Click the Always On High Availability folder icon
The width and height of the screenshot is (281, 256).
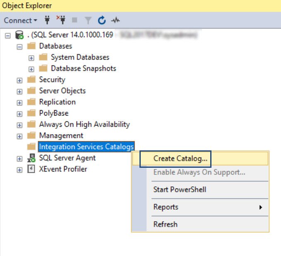(31, 124)
